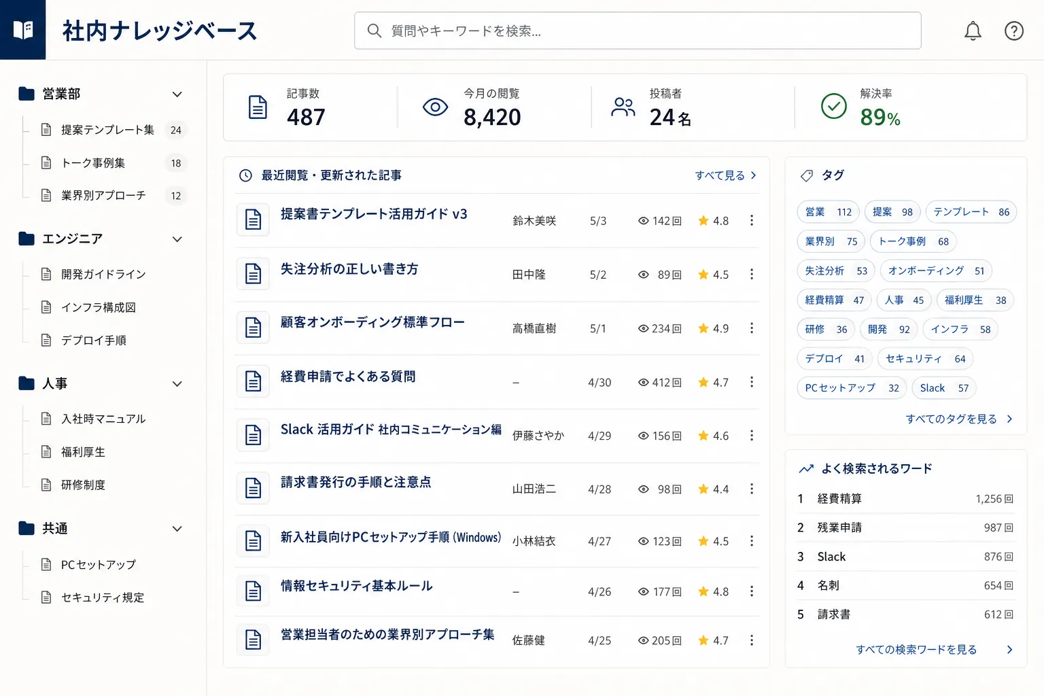The width and height of the screenshot is (1044, 696).
Task: Select the 経費精算 47 tag
Action: coord(834,300)
